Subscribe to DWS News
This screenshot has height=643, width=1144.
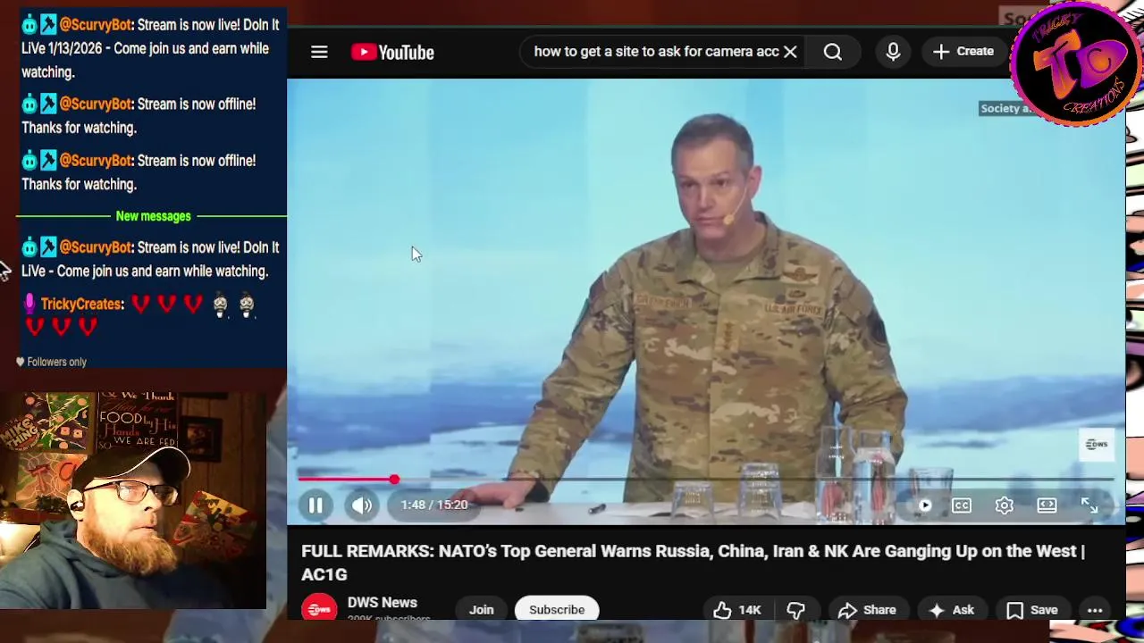tap(557, 609)
